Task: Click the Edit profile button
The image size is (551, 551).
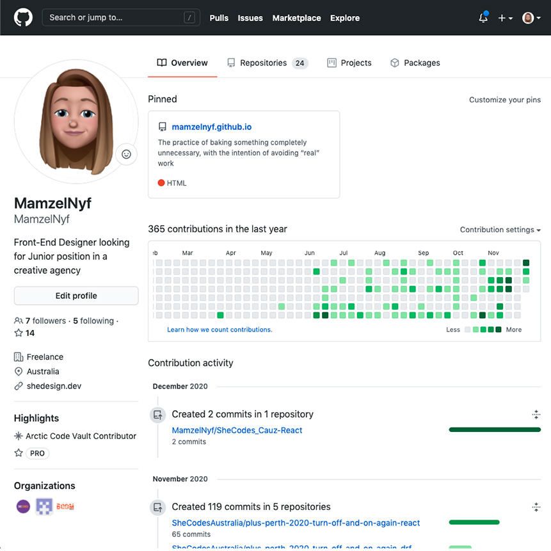Action: [x=76, y=296]
